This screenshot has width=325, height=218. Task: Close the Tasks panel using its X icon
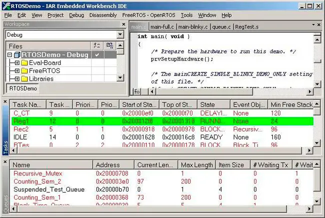coord(5,102)
